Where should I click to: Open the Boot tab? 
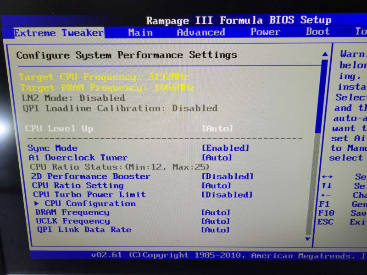317,31
